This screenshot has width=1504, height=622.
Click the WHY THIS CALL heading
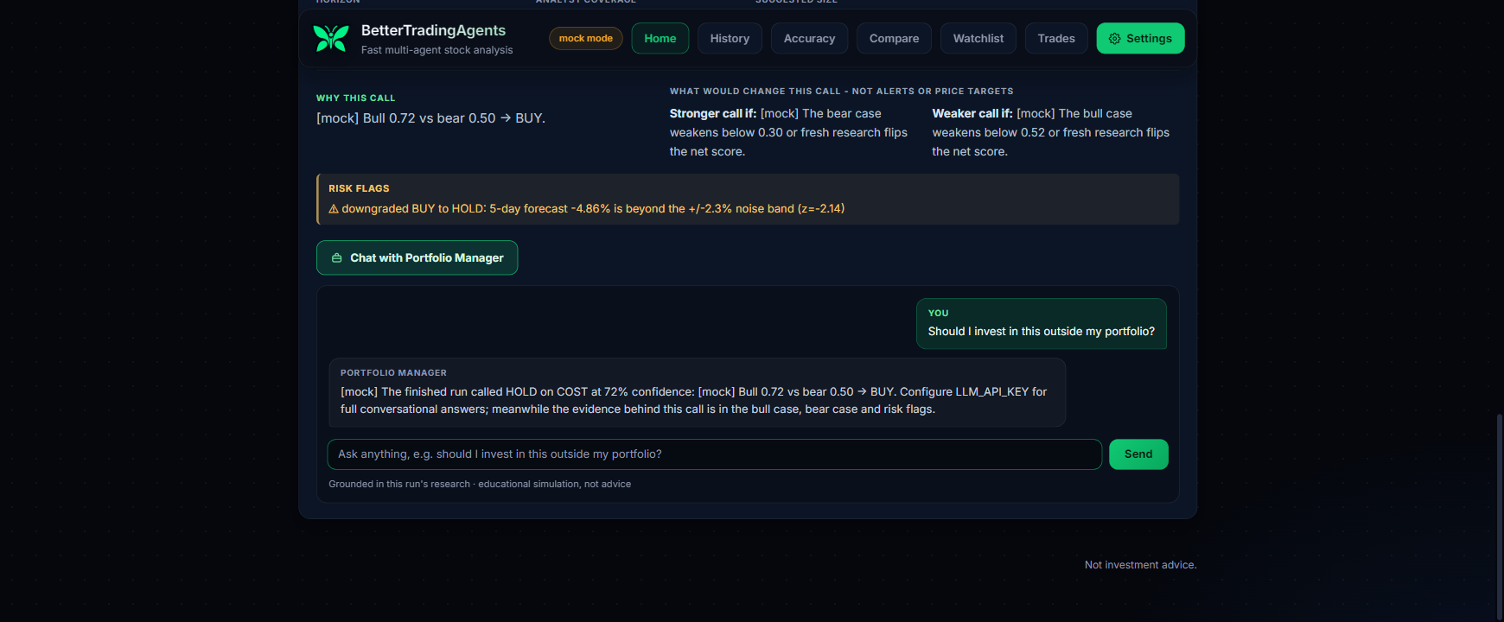click(355, 98)
